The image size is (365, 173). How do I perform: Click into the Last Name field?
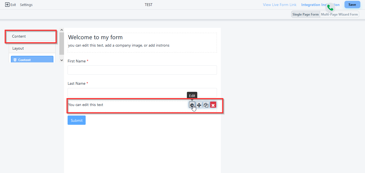[142, 92]
